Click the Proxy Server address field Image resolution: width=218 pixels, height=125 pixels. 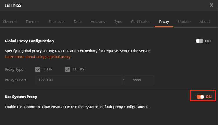[78, 80]
